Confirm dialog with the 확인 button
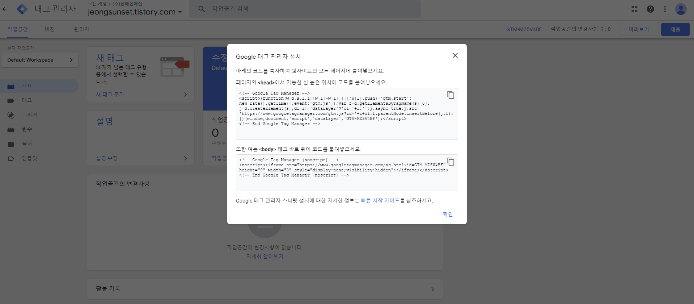The width and height of the screenshot is (694, 304). pos(448,214)
